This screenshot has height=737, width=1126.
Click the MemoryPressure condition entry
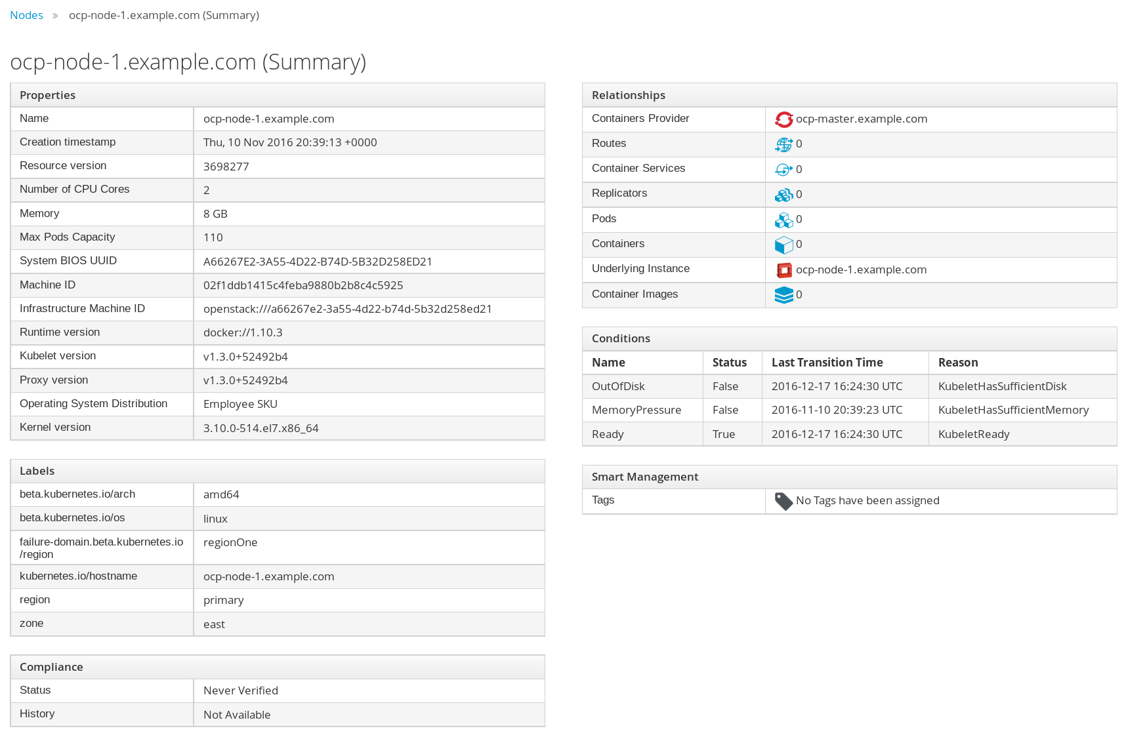[636, 409]
